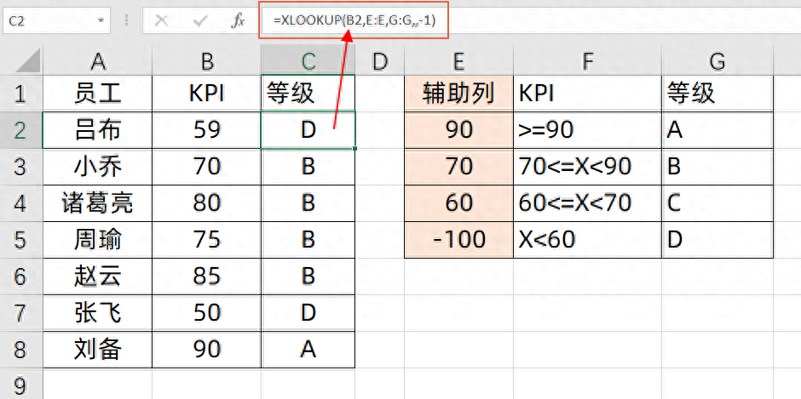Image resolution: width=801 pixels, height=399 pixels.
Task: Expand the Name Box dropdown arrow
Action: click(x=101, y=21)
